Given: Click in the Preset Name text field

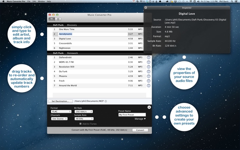Looking at the screenshot, I should pyautogui.click(x=132, y=115).
